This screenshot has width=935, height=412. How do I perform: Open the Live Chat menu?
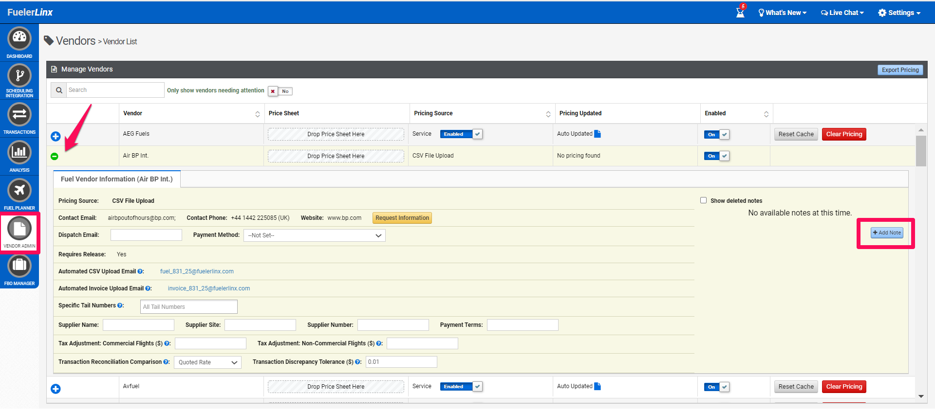842,13
